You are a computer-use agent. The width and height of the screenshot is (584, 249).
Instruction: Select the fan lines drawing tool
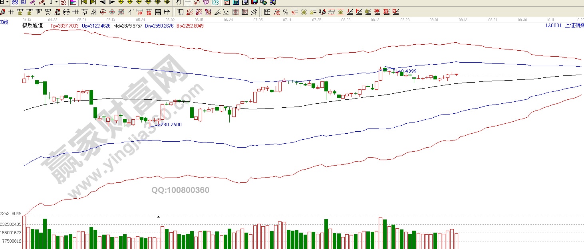(190, 12)
